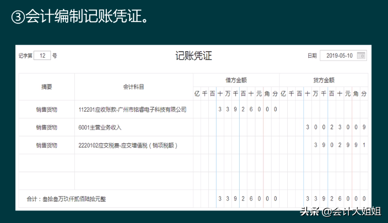Image resolution: width=388 pixels, height=223 pixels.
Task: Edit the voucher number field showing 12
Action: click(x=42, y=55)
